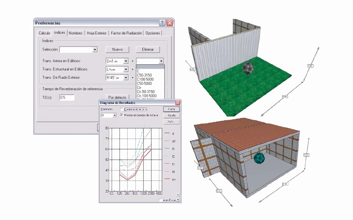Open the Factor de Radiación tab
This screenshot has width=353, height=220.
coord(126,33)
